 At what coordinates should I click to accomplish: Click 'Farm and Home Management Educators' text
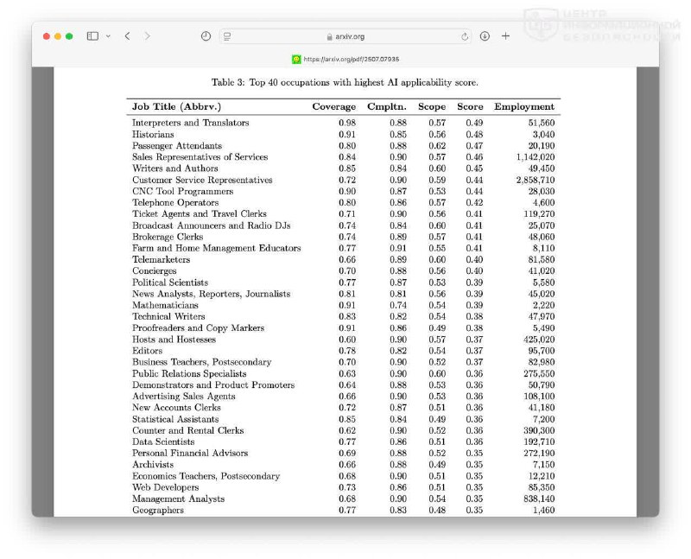(217, 248)
